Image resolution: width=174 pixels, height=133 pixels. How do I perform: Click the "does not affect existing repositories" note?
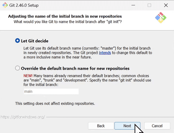55,104
